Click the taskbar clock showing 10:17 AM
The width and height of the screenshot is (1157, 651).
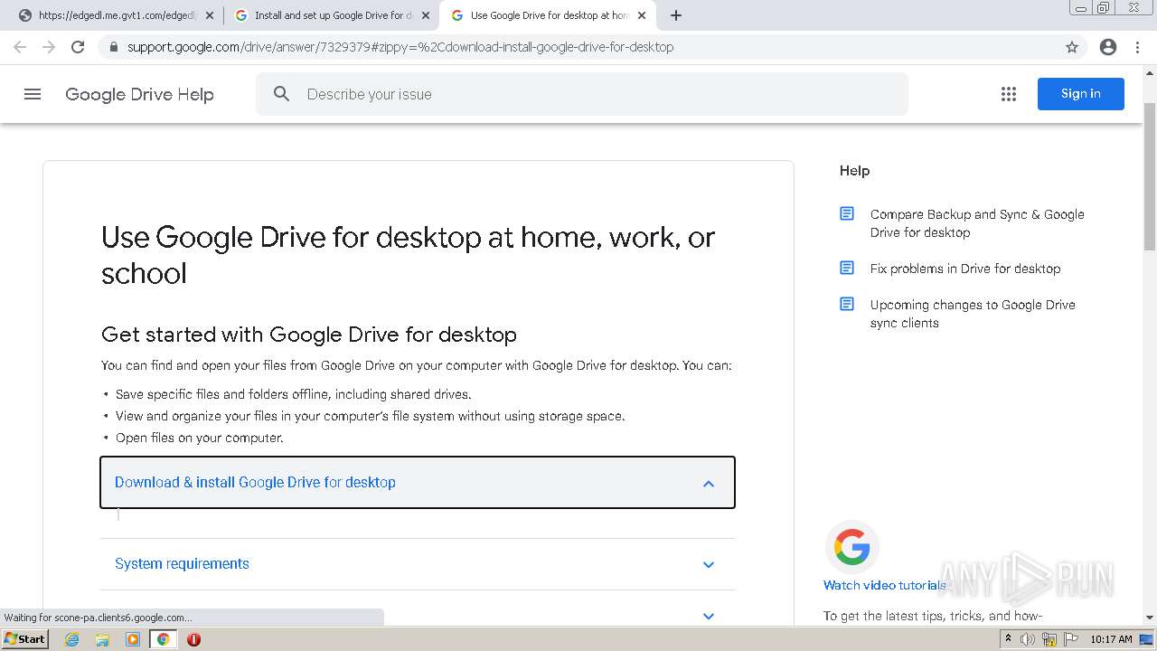coord(1111,639)
